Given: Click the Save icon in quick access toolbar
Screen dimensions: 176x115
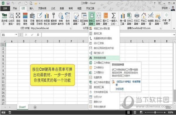Looking at the screenshot, I should [8, 3].
